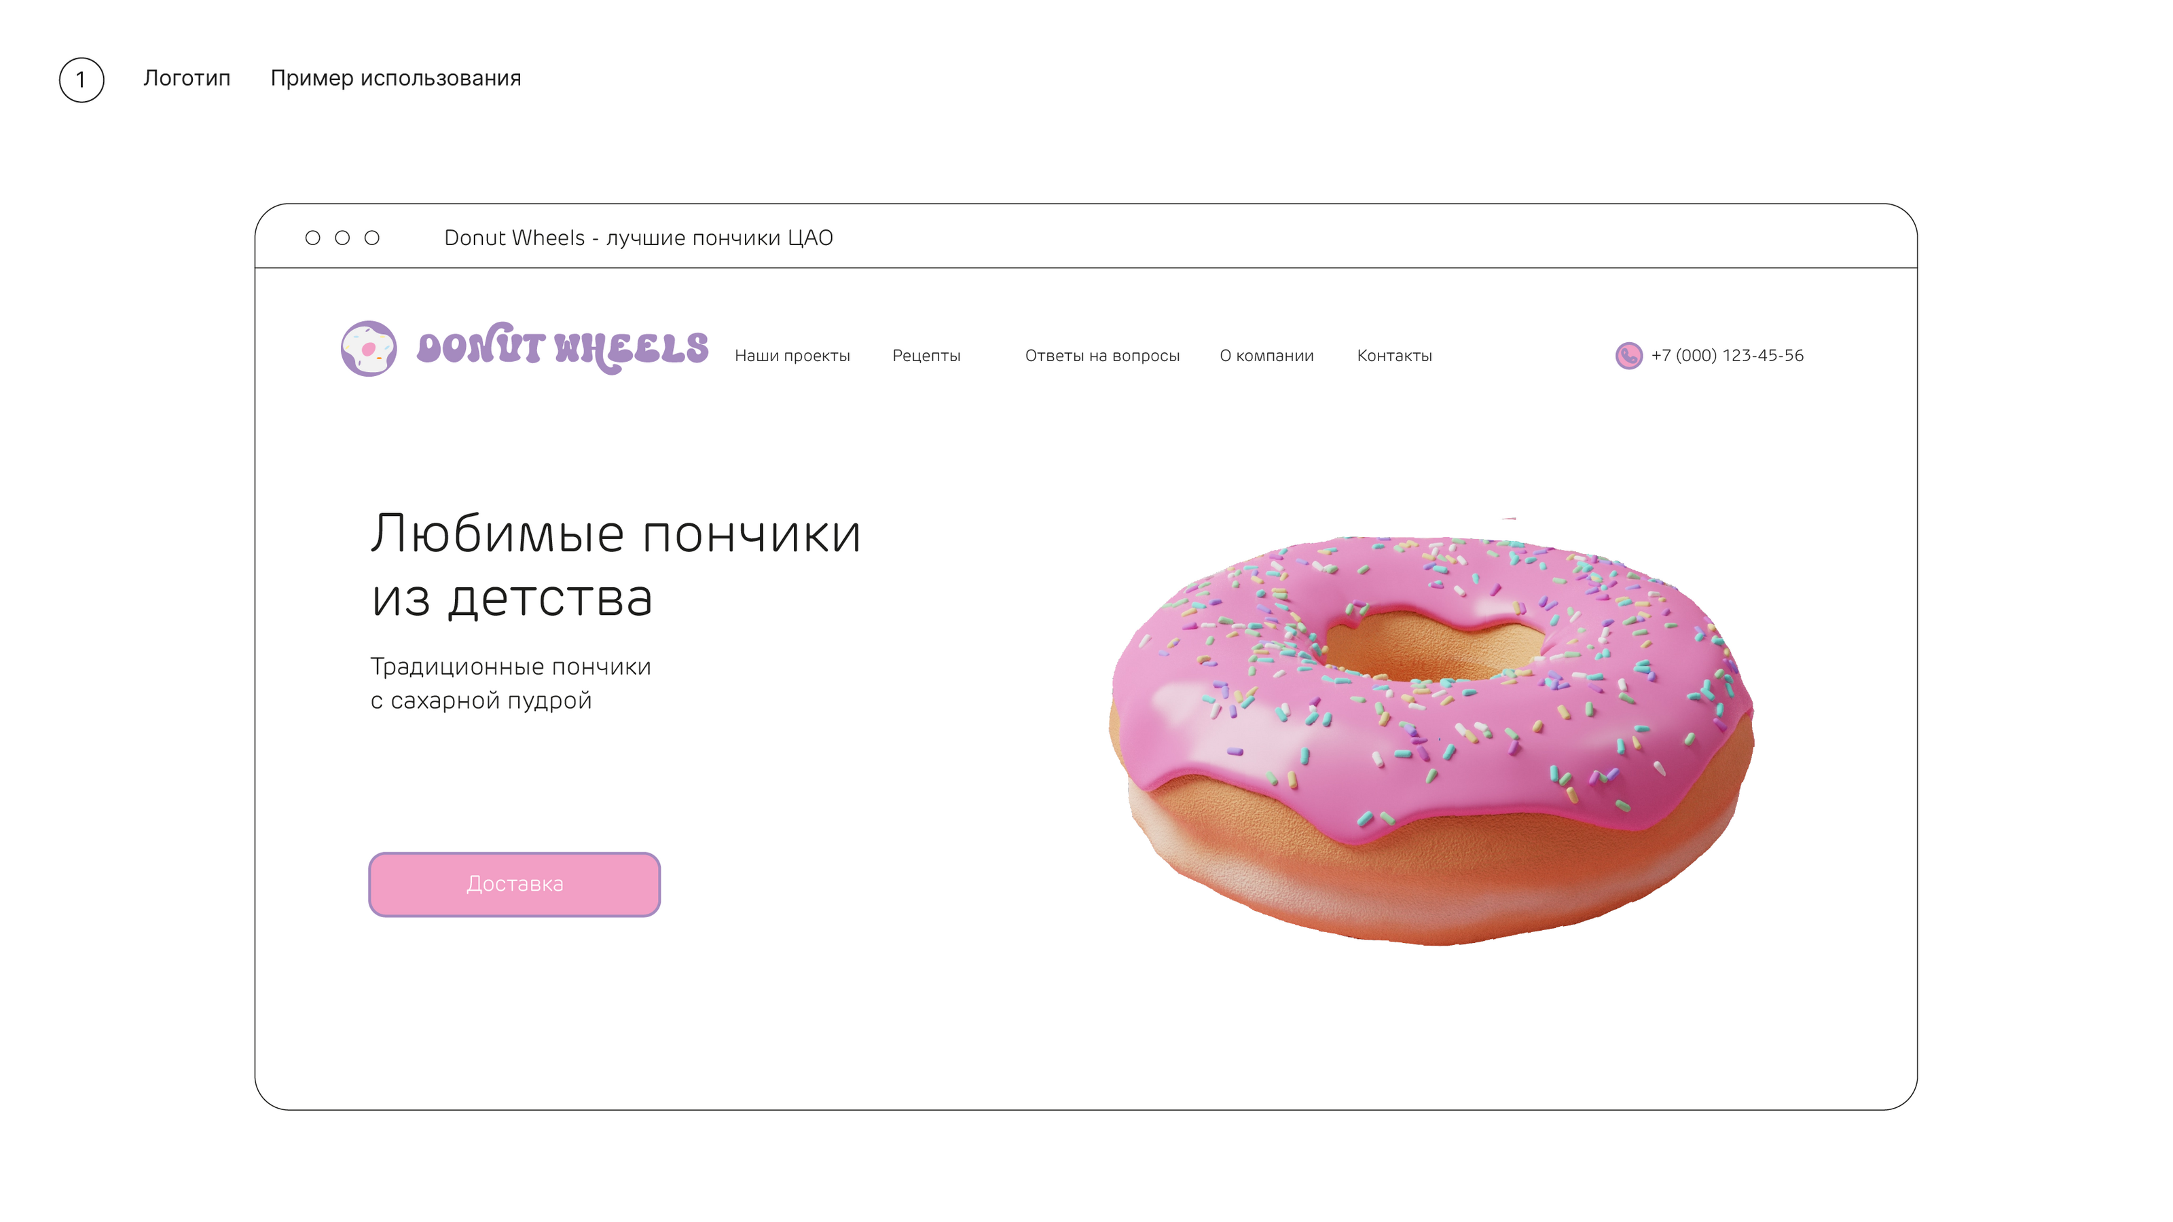Viewport: 2173px width, 1222px height.
Task: Open the Наши проекты menu item
Action: (792, 356)
